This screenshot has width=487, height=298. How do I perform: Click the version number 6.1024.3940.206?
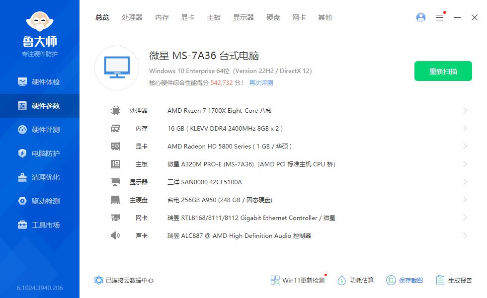[x=40, y=288]
